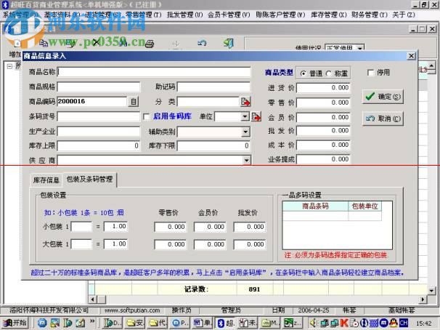Image resolution: width=440 pixels, height=330 pixels.
Task: Click the vertical scrollbar down arrow
Action: point(431,290)
